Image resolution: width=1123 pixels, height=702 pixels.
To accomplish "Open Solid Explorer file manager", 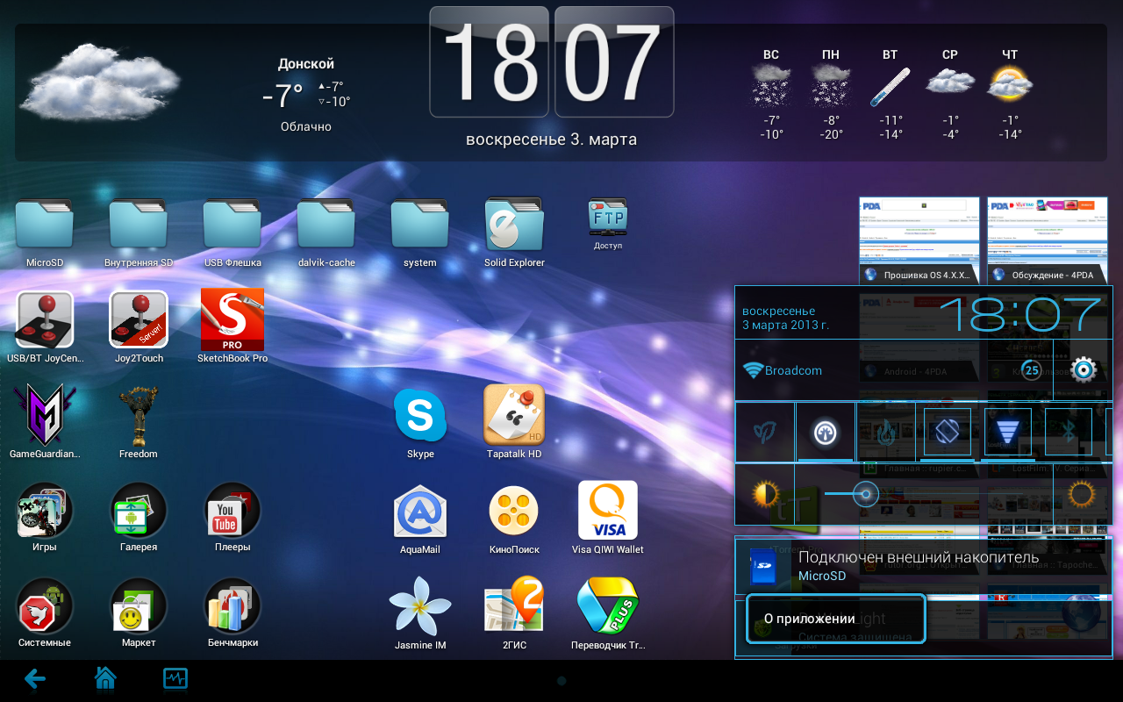I will coord(514,225).
